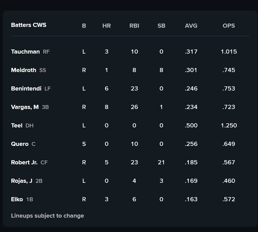Screen dimensions: 258x232
Task: Open Elko's player page
Action: click(x=17, y=199)
